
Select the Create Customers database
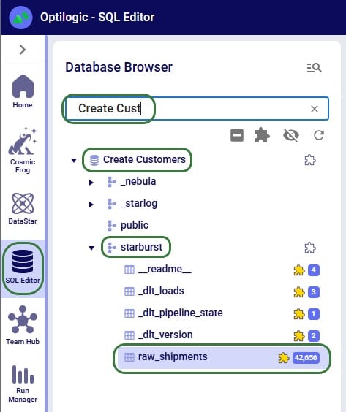144,159
